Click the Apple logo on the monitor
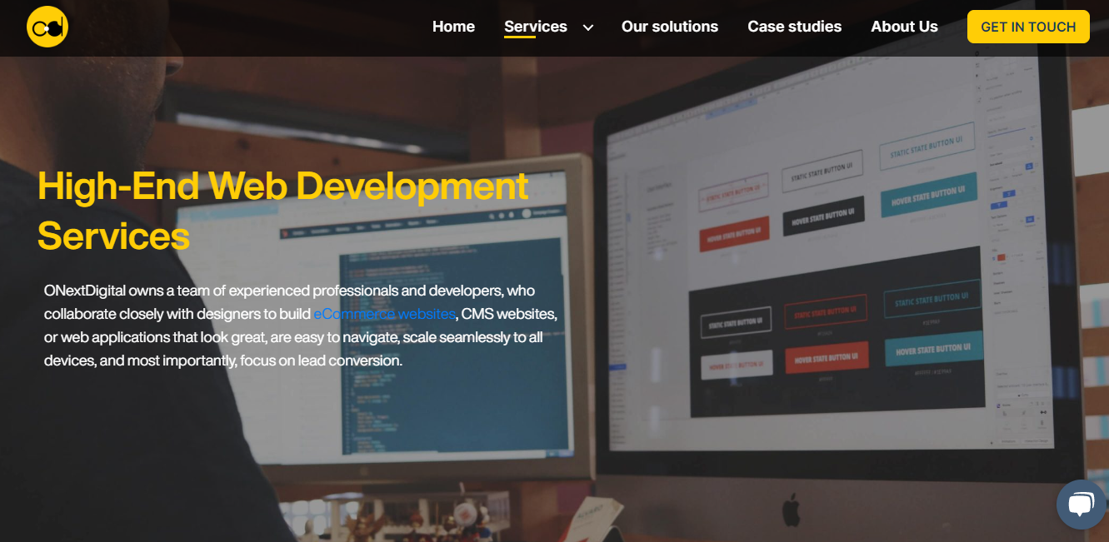This screenshot has width=1109, height=542. point(791,509)
